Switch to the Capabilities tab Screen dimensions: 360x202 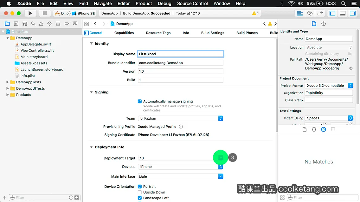click(124, 33)
